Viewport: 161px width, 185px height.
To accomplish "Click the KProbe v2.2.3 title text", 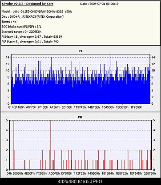I will point(27,4).
